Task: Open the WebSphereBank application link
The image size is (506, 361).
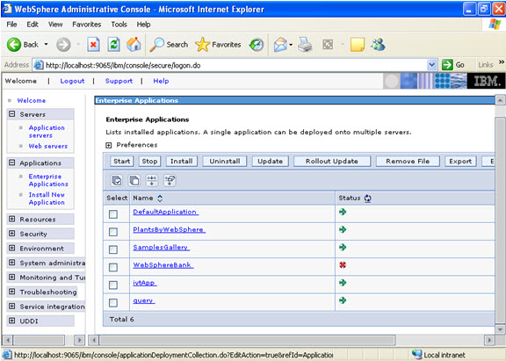Action: pyautogui.click(x=163, y=265)
